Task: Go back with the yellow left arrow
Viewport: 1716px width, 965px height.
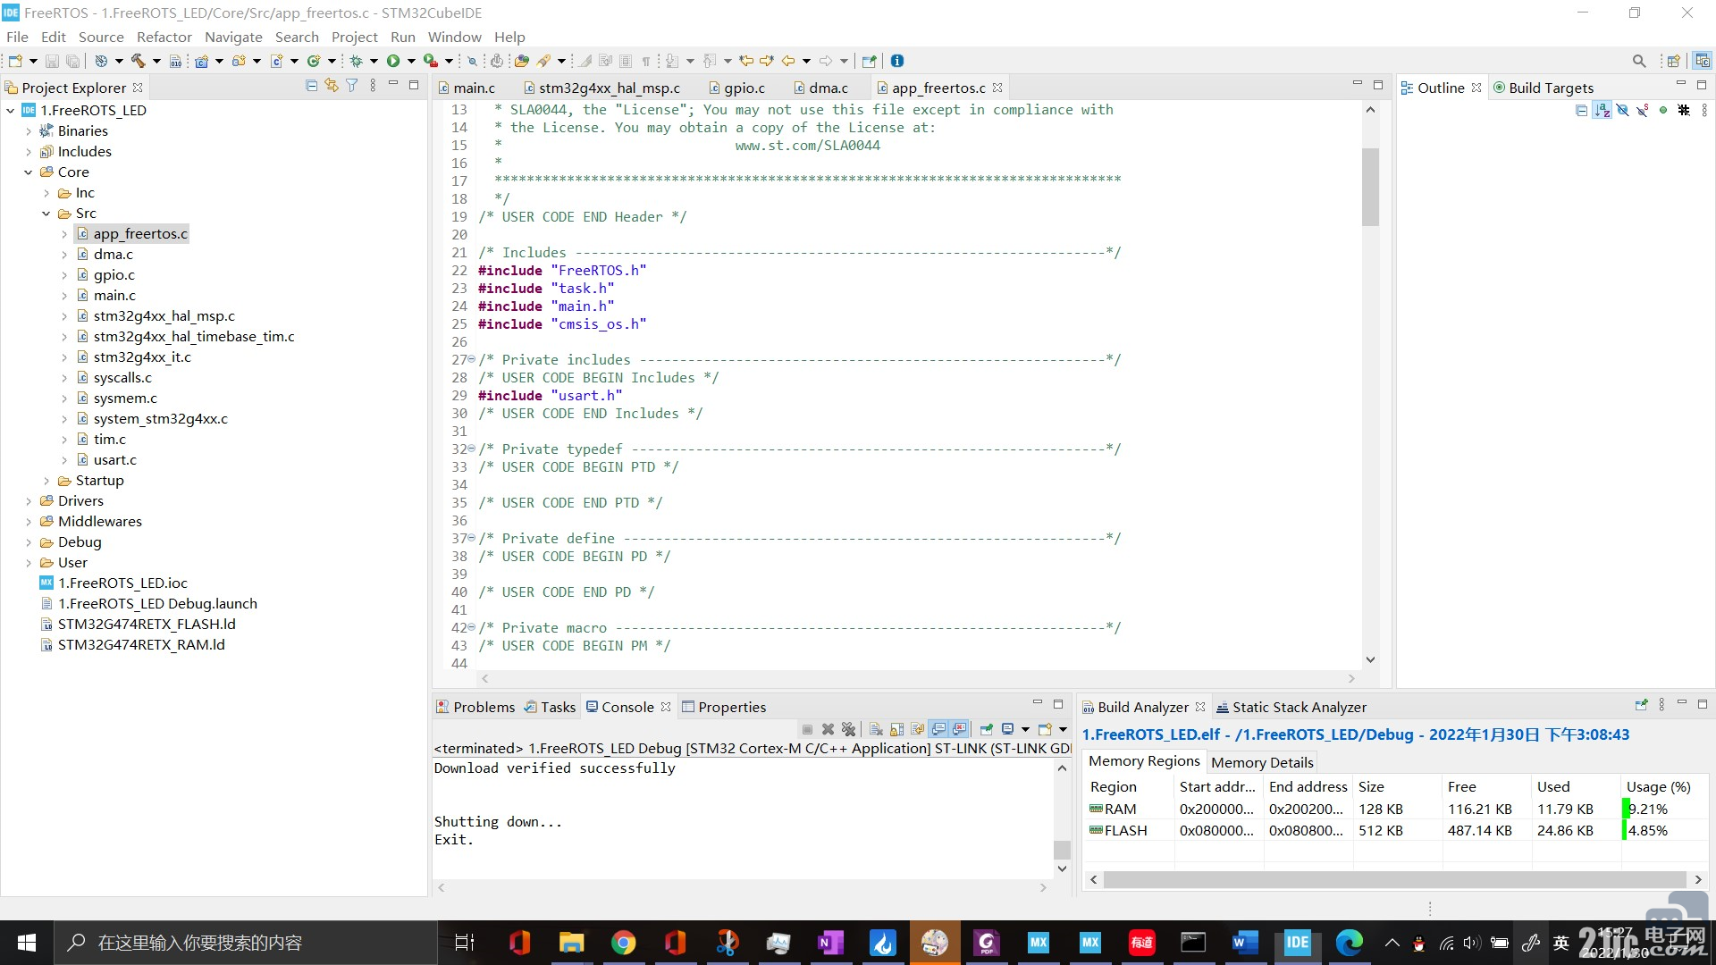Action: click(x=788, y=61)
